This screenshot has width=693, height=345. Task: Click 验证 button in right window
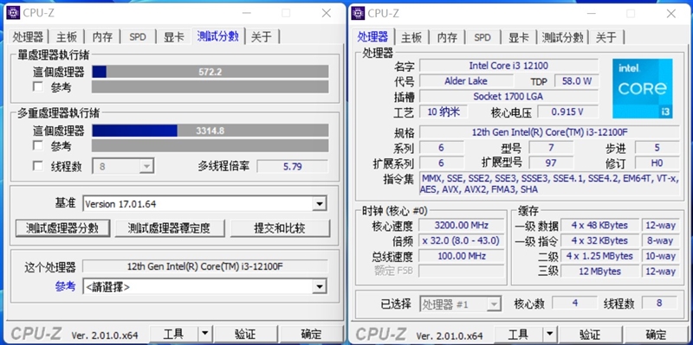click(x=590, y=335)
